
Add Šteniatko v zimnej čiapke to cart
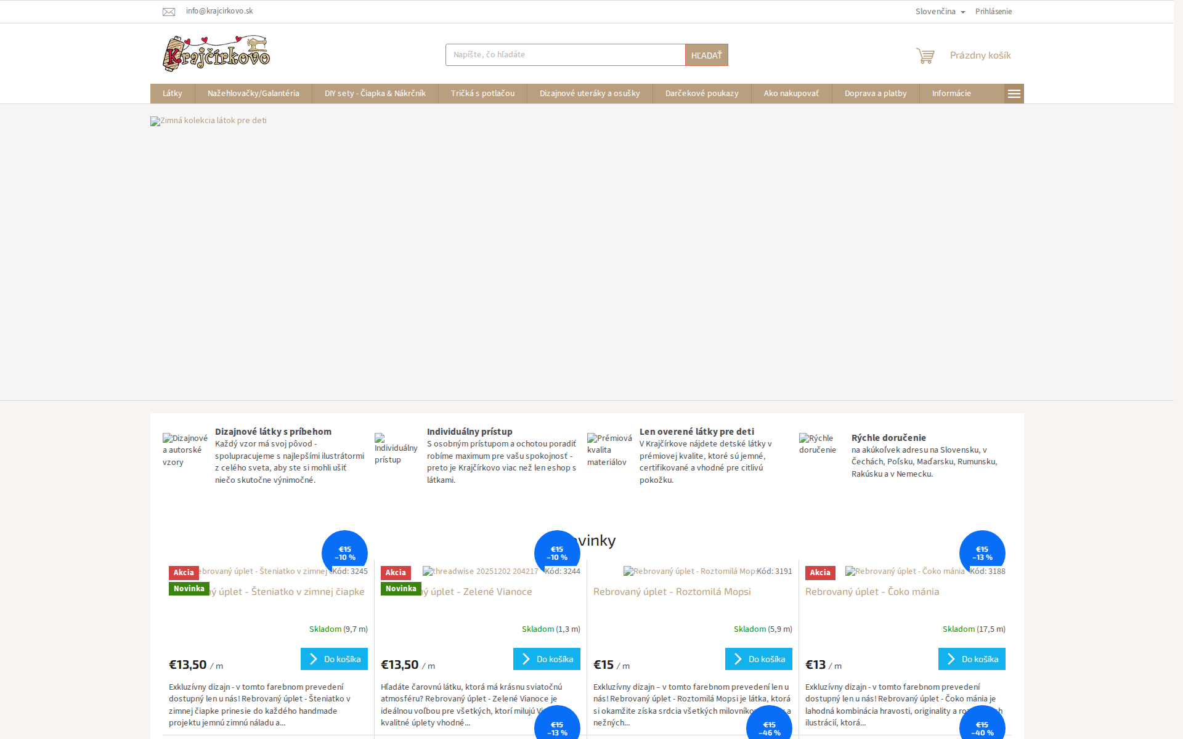(x=334, y=659)
